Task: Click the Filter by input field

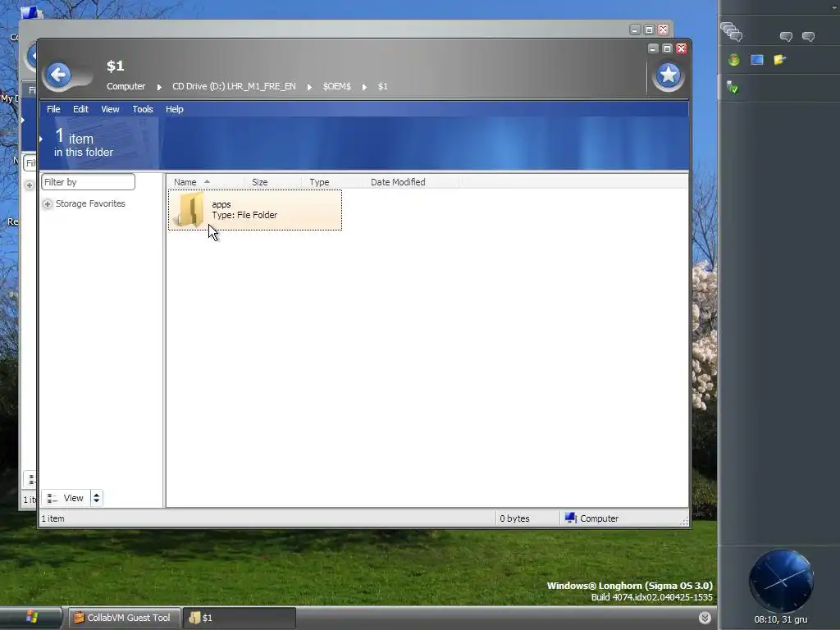Action: [89, 182]
